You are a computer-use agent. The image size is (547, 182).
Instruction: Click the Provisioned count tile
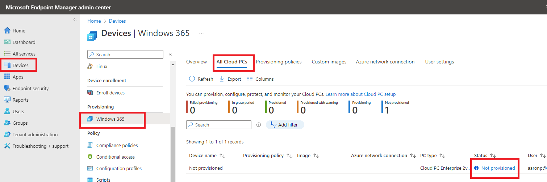coord(275,107)
